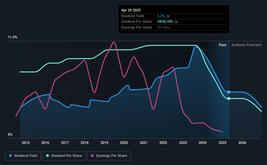Viewport: 267px width, 165px height.
Task: Toggle the Earnings Per Share legend button
Action: point(109,156)
